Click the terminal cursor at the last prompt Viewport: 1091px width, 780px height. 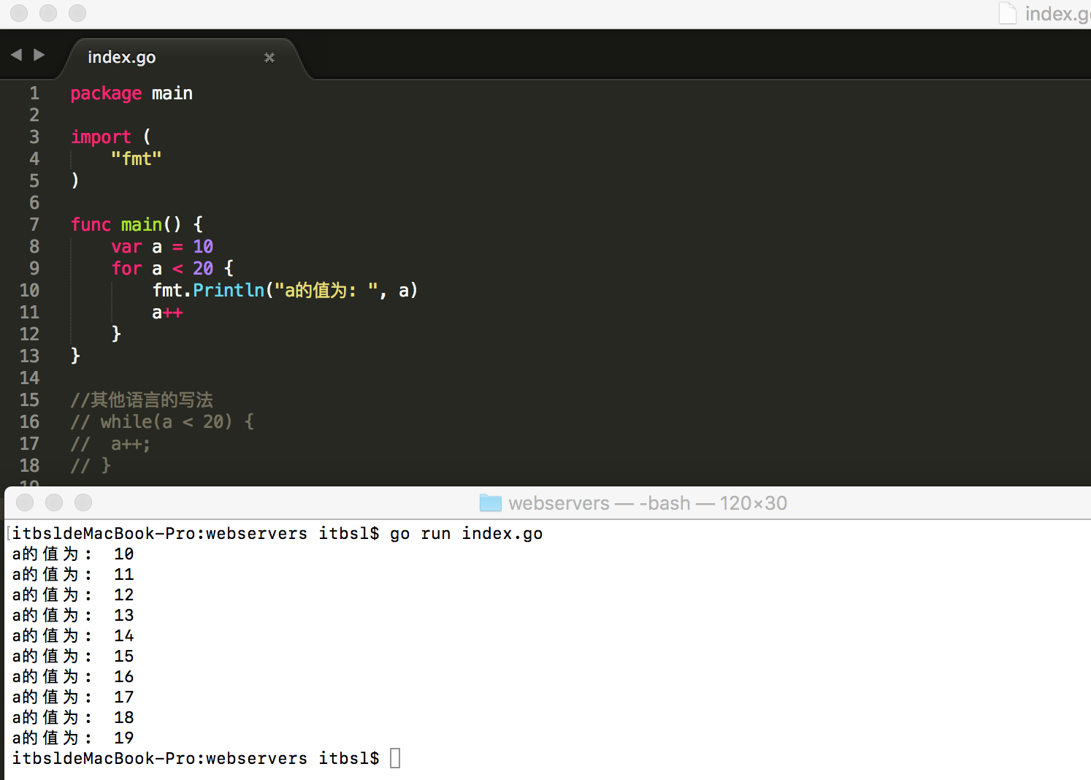click(x=395, y=758)
